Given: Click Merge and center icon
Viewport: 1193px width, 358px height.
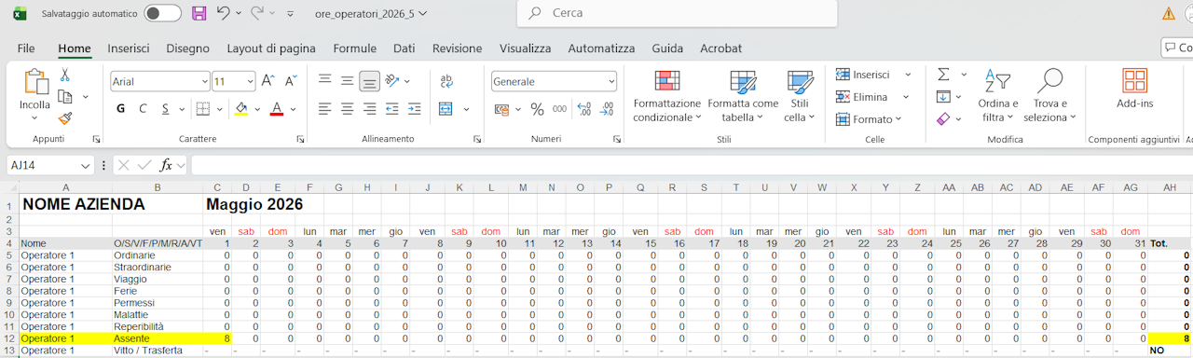Looking at the screenshot, I should pyautogui.click(x=446, y=109).
